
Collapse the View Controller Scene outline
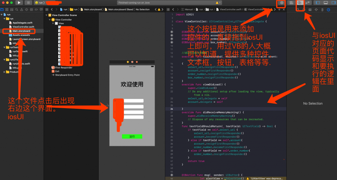pyautogui.click(x=46, y=15)
